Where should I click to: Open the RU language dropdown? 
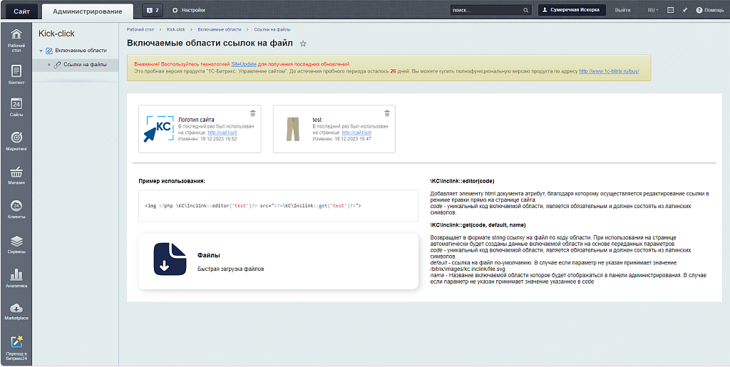652,11
